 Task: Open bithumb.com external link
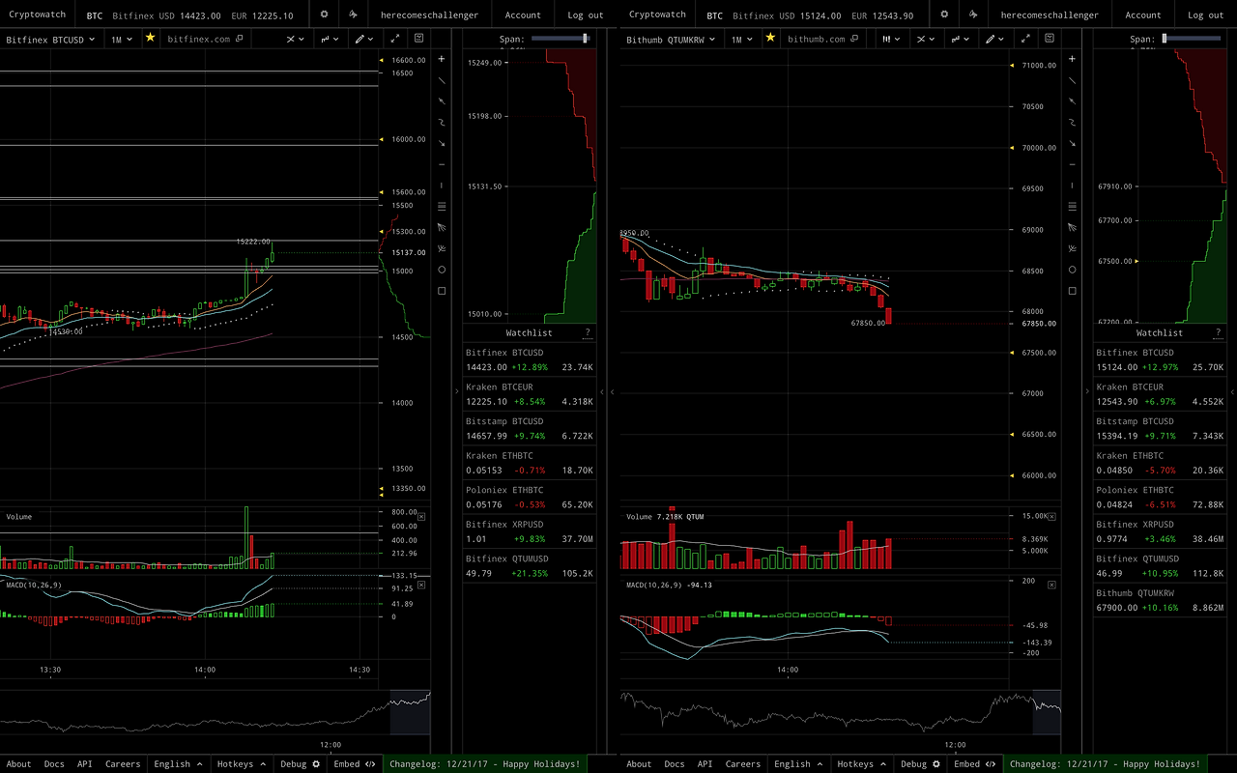tap(822, 40)
